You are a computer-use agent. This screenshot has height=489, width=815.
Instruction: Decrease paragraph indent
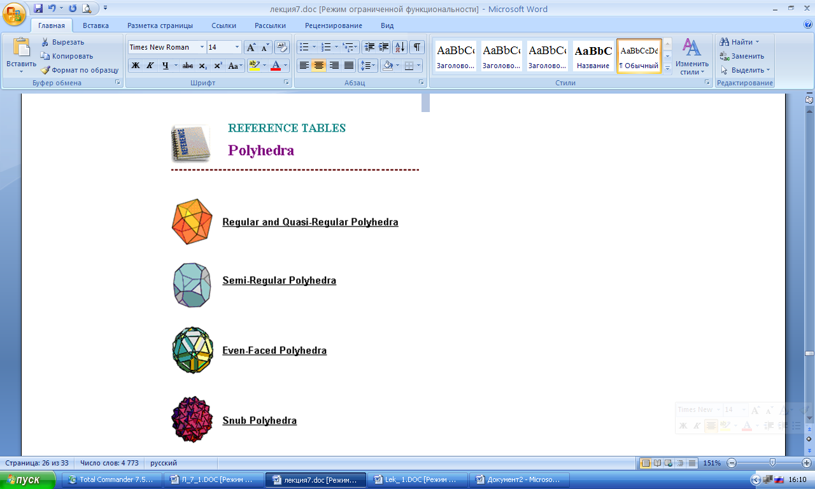369,47
